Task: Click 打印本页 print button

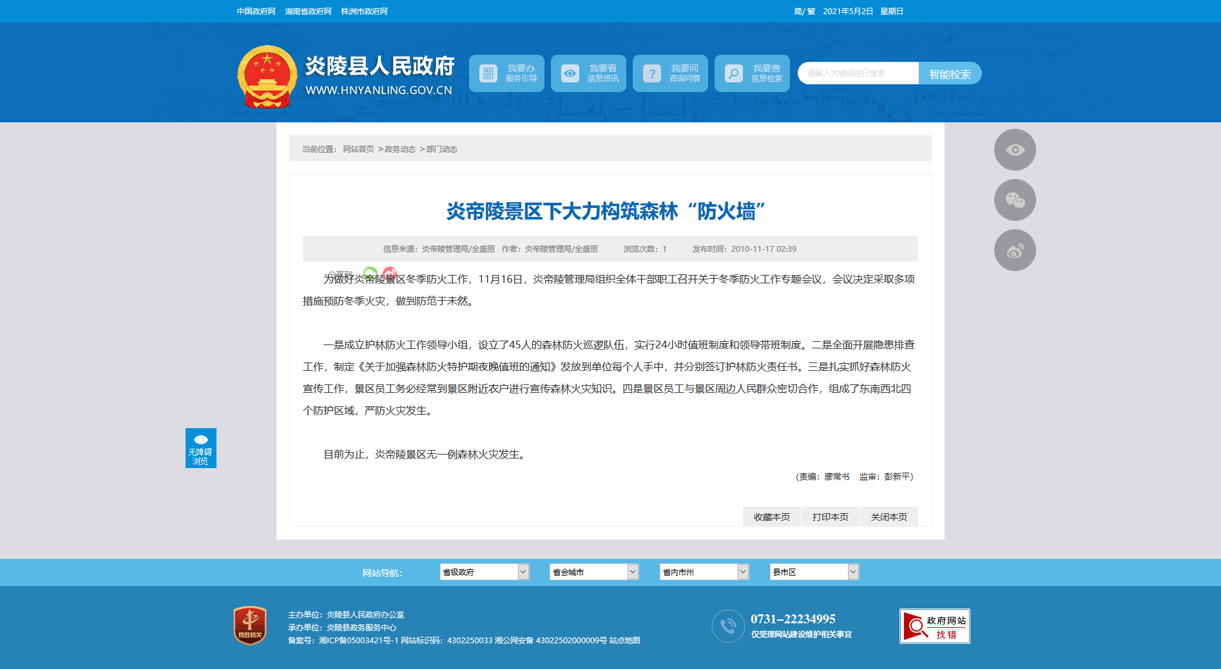Action: [x=831, y=517]
